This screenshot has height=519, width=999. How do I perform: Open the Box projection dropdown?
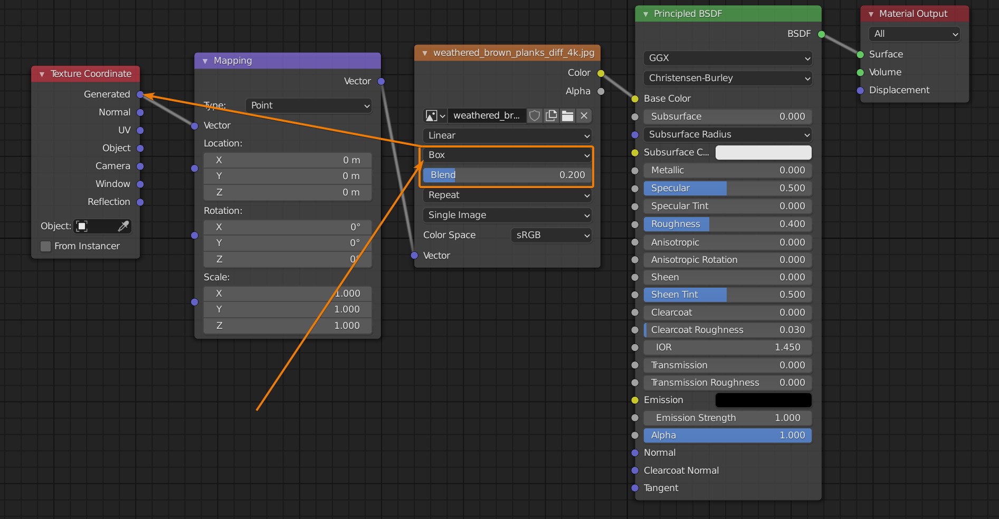pyautogui.click(x=507, y=155)
